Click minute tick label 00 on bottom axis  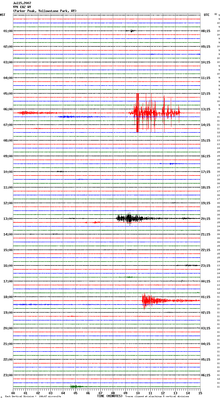click(x=13, y=393)
